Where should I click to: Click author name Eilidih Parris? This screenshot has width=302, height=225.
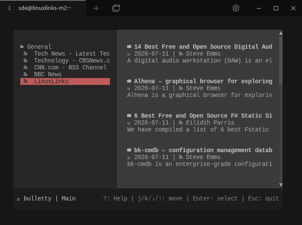[x=210, y=122]
